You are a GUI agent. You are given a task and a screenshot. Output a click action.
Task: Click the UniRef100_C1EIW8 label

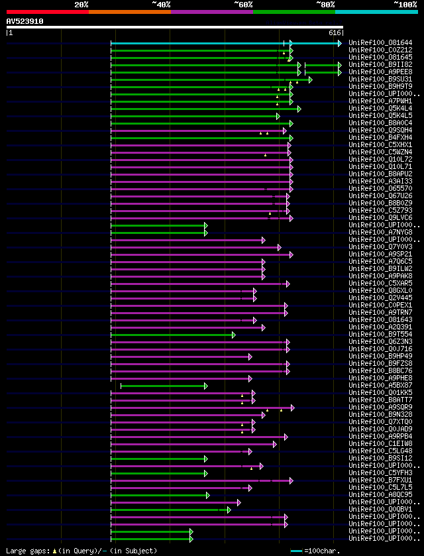point(380,443)
